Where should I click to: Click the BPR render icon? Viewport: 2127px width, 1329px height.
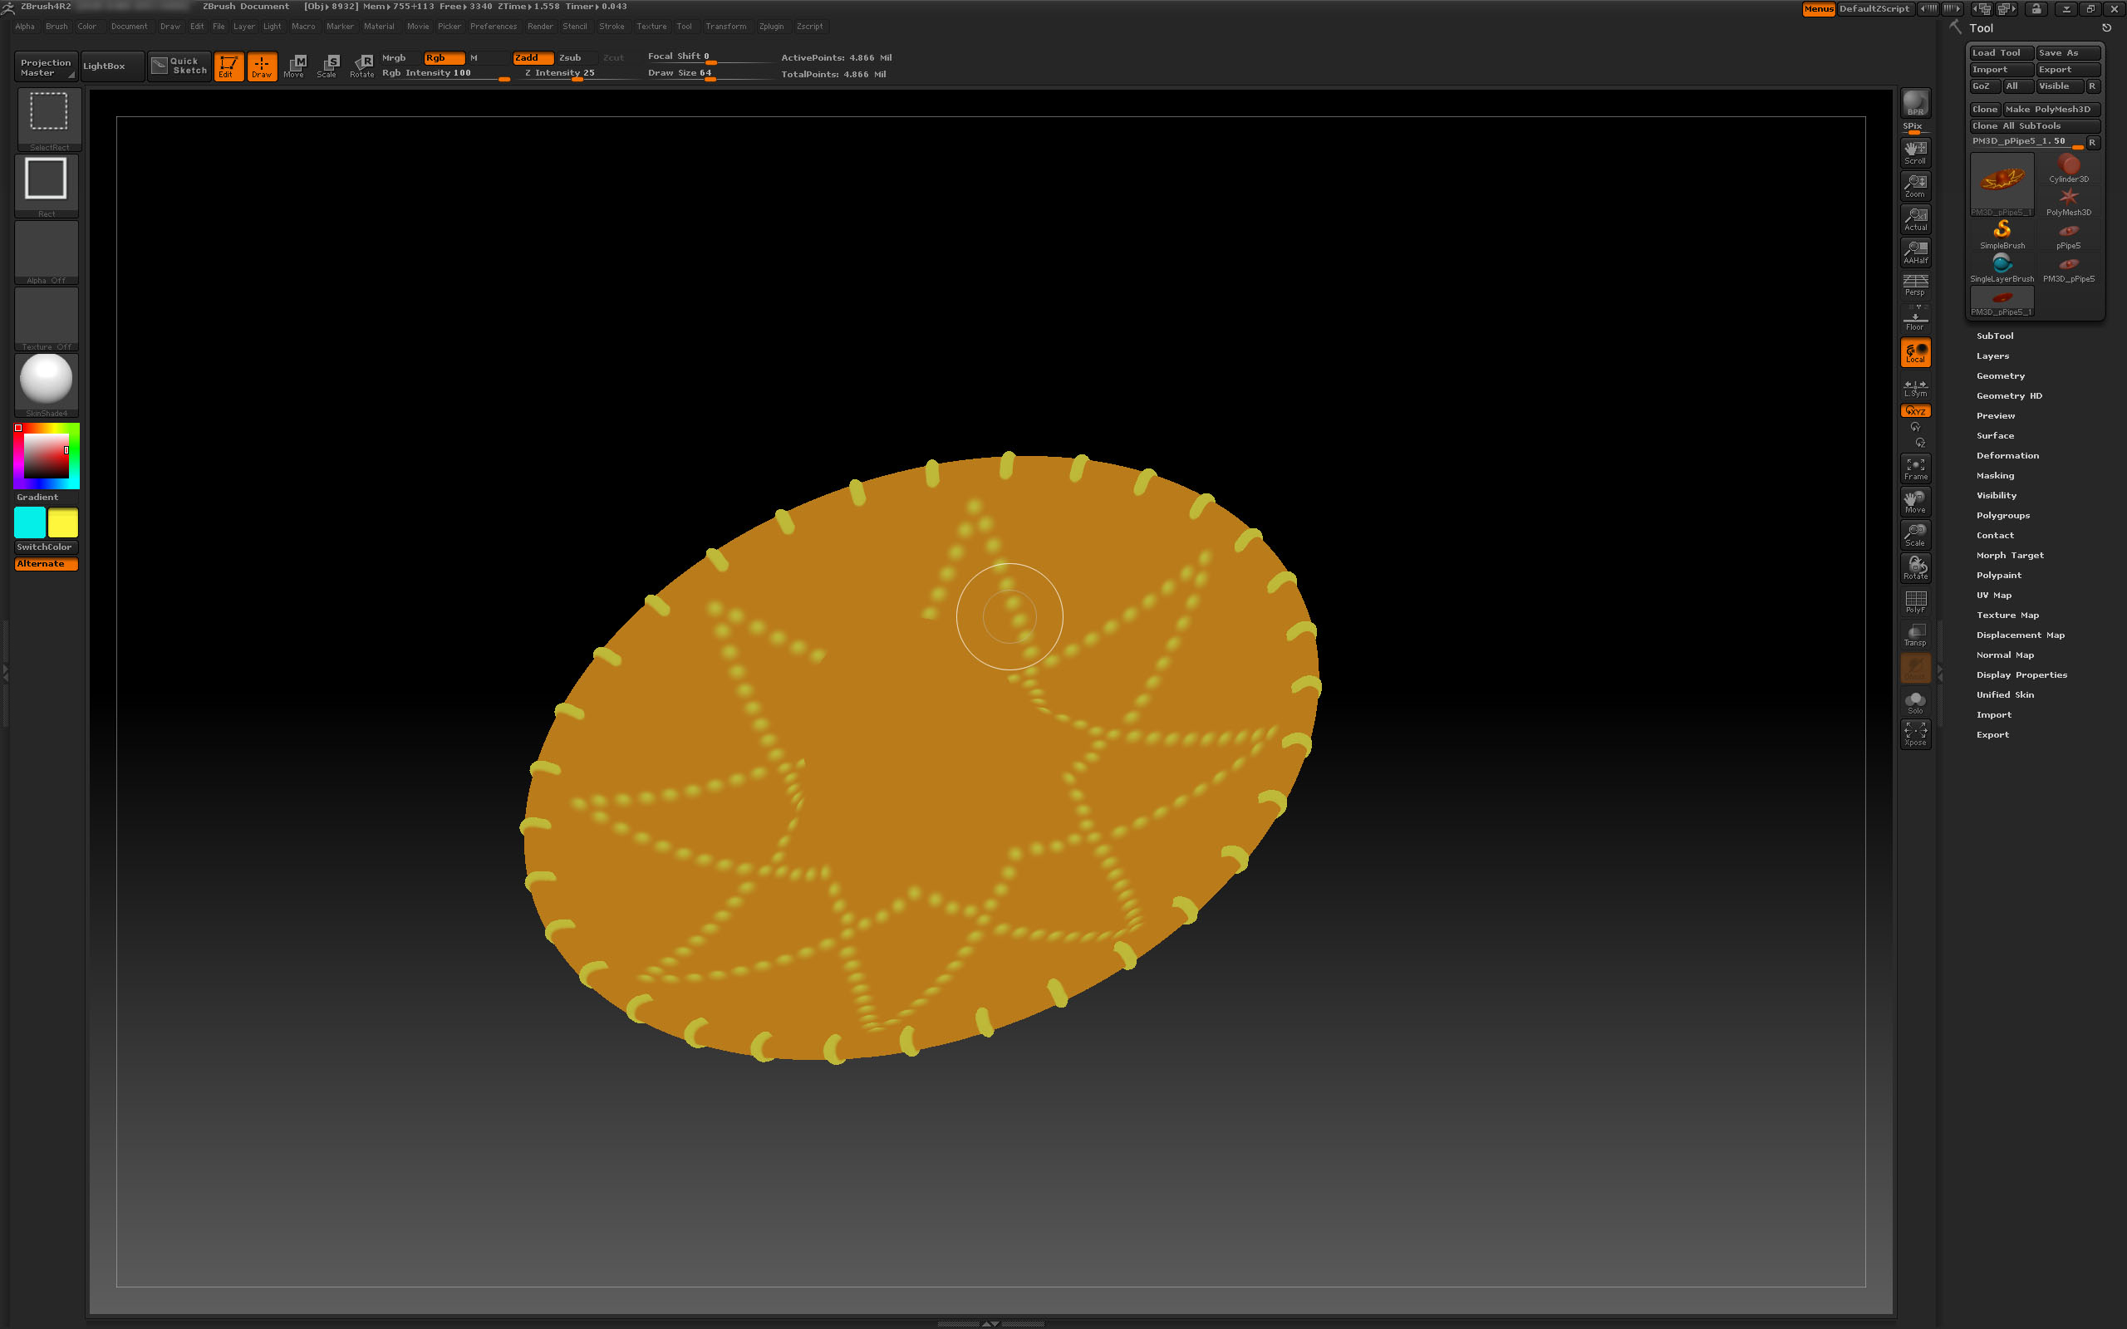[1914, 104]
